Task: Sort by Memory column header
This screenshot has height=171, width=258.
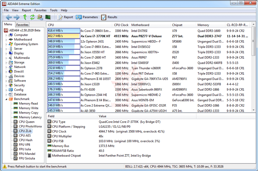Action: tap(210, 25)
